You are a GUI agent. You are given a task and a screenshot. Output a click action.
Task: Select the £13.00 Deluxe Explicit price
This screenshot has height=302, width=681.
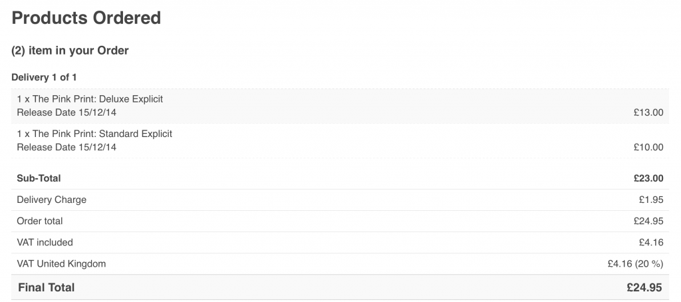(x=648, y=112)
